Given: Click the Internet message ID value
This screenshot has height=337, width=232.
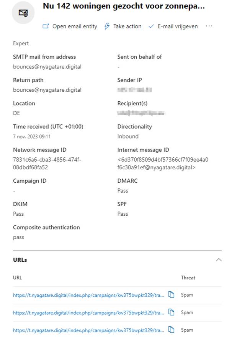Looking at the screenshot, I should (163, 164).
